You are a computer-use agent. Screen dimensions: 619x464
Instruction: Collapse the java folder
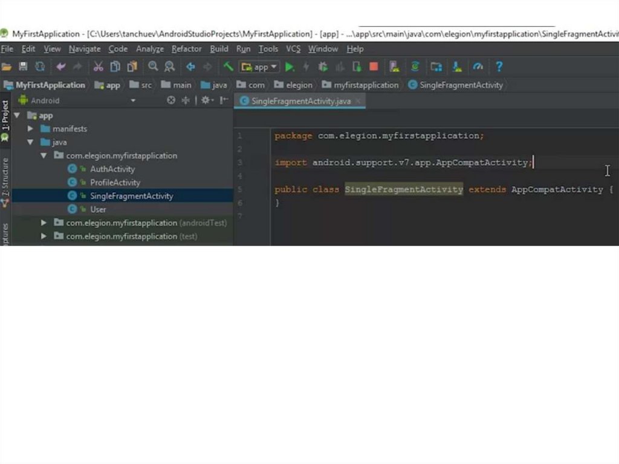click(x=30, y=142)
